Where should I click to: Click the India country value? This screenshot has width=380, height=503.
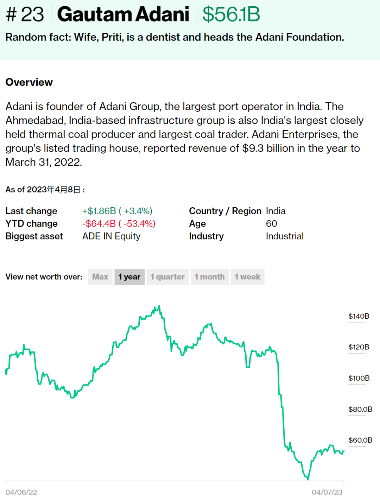(275, 211)
